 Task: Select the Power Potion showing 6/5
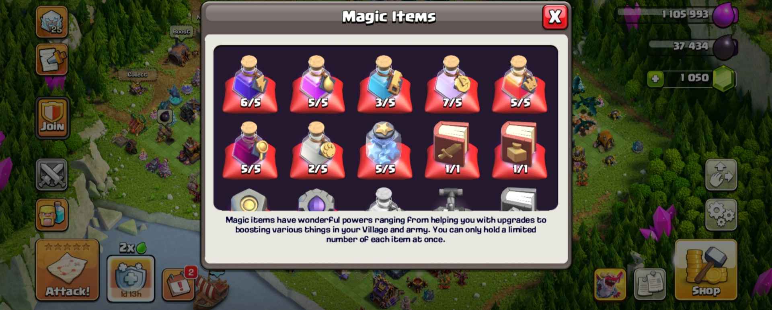250,83
